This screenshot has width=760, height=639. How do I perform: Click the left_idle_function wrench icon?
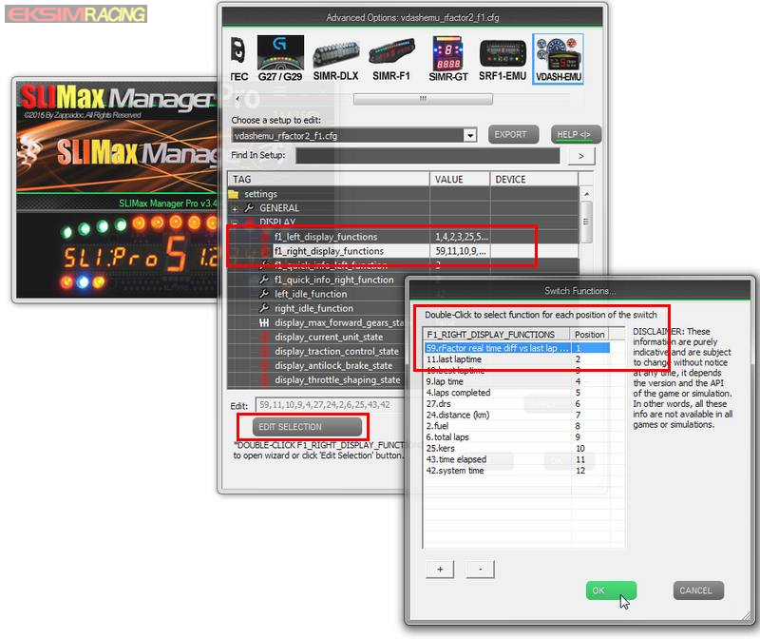pyautogui.click(x=264, y=294)
